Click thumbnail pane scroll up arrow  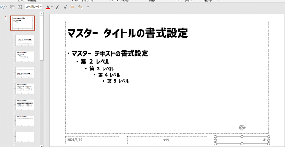coord(42,14)
